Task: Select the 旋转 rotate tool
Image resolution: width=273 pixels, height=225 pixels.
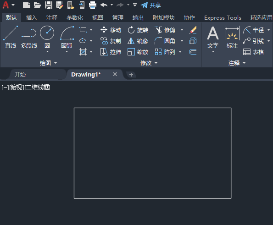Action: pyautogui.click(x=138, y=30)
